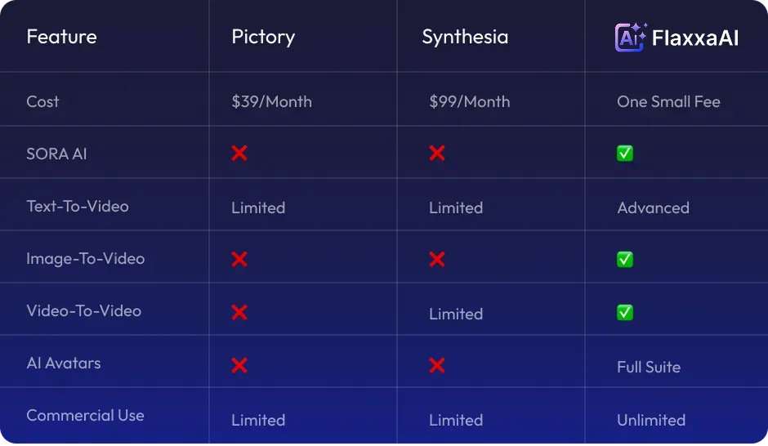Click Pictory's red X for AI Avatars
The image size is (768, 446).
click(x=239, y=365)
